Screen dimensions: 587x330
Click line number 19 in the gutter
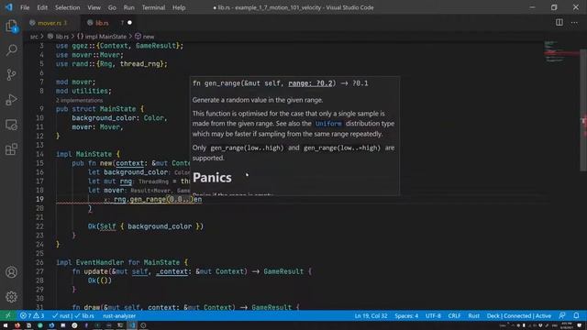point(39,200)
